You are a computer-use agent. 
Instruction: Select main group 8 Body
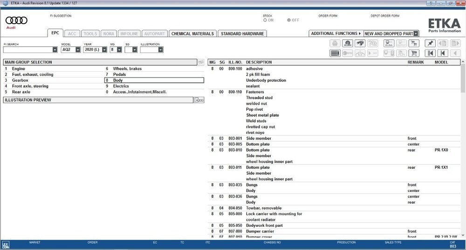click(154, 80)
